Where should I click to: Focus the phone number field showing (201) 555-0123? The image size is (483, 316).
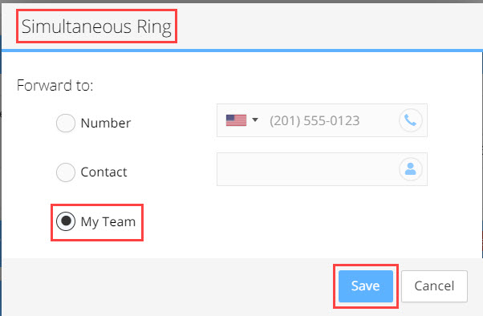[322, 120]
